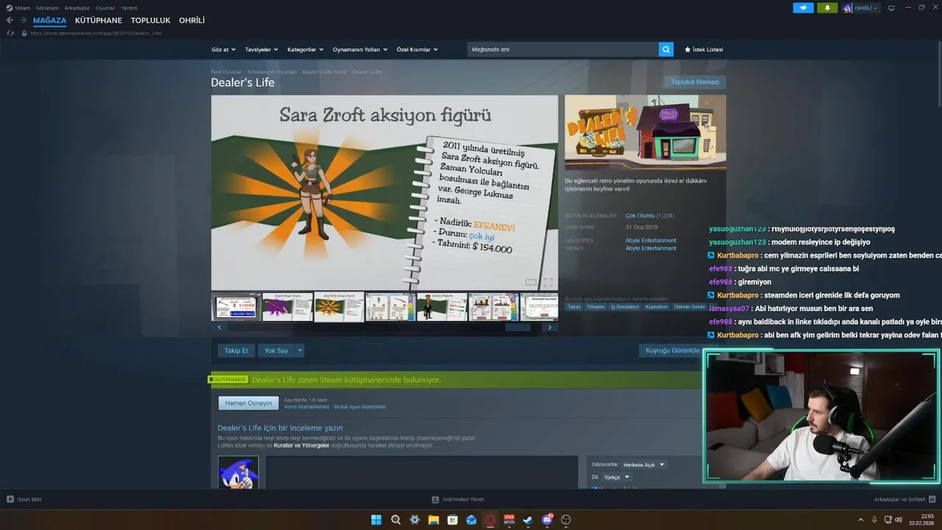Open Discord from the taskbar
Screen dimensions: 942x530
pos(547,520)
